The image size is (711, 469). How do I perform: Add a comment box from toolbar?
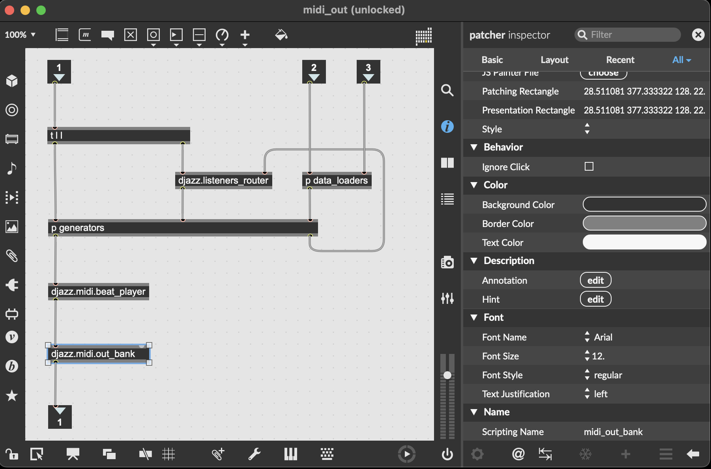coord(107,35)
